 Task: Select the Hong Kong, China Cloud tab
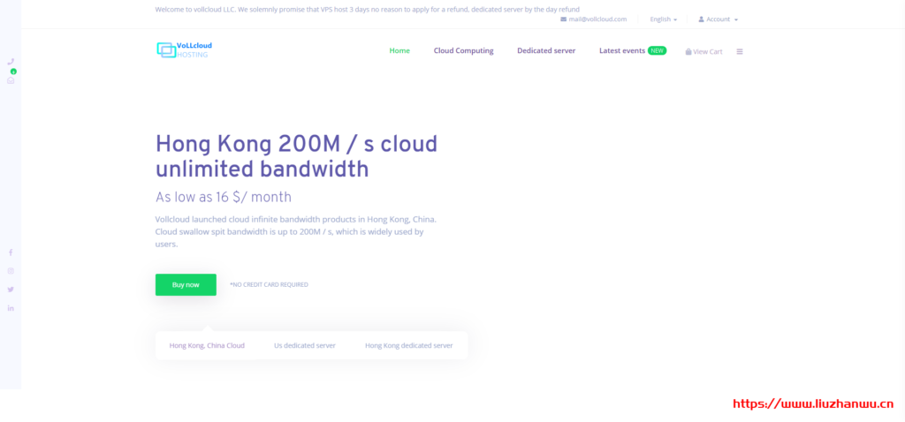click(x=207, y=345)
